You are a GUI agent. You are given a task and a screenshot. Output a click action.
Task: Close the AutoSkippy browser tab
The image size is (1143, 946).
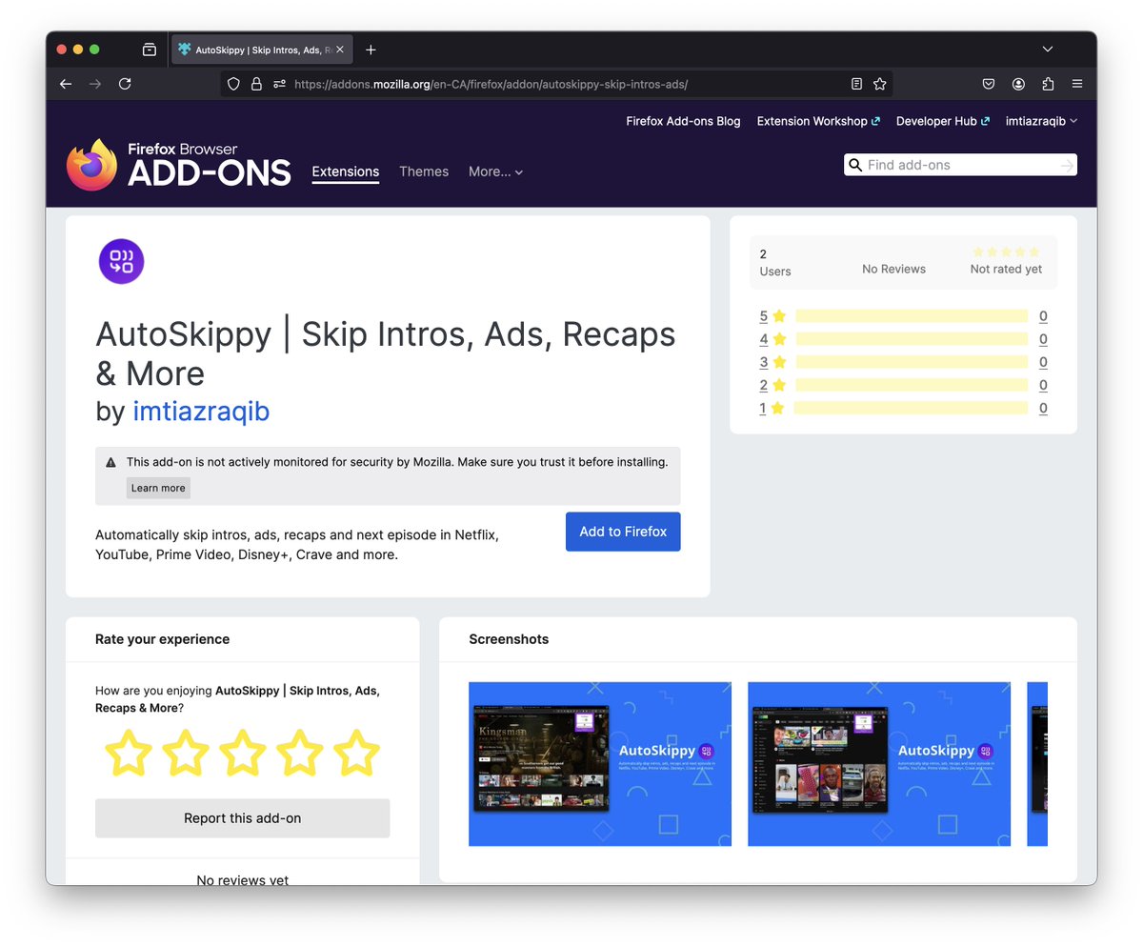point(340,50)
